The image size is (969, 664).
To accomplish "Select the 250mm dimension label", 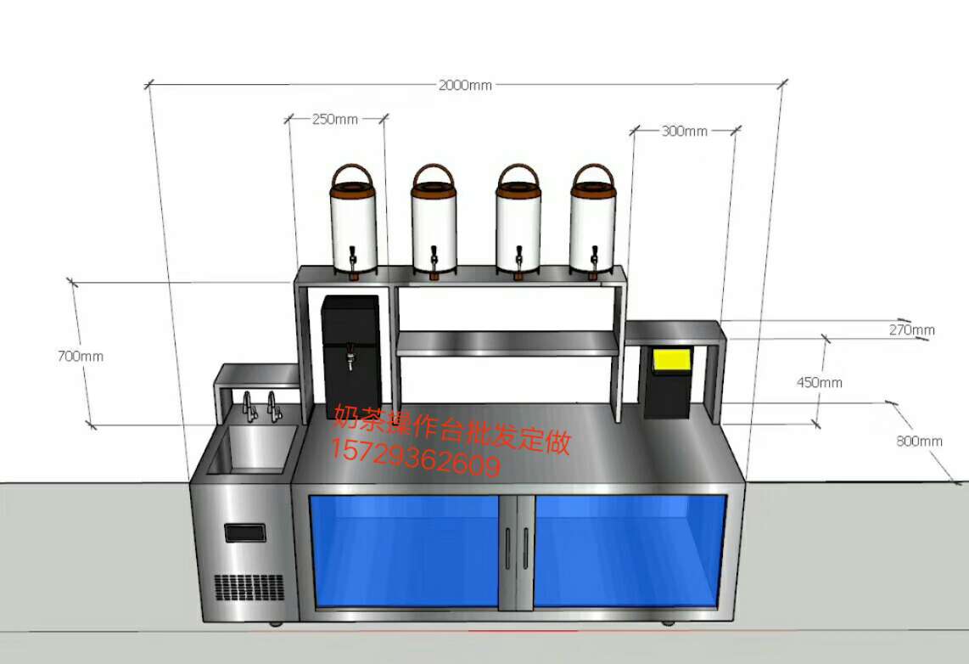I will 335,120.
